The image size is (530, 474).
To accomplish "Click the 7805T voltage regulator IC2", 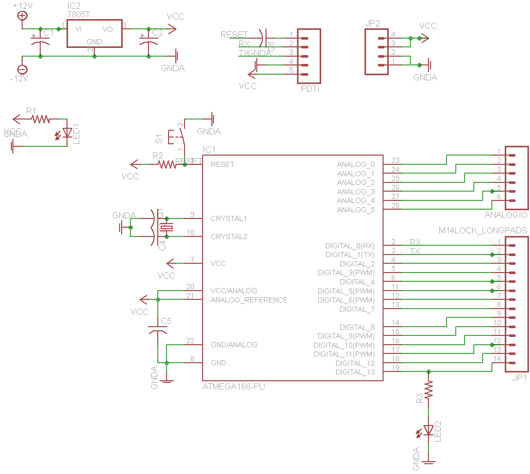I will pos(94,35).
